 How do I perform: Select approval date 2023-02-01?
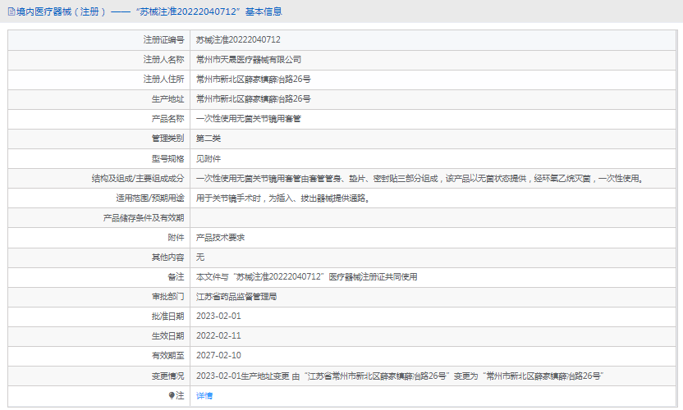click(x=218, y=316)
